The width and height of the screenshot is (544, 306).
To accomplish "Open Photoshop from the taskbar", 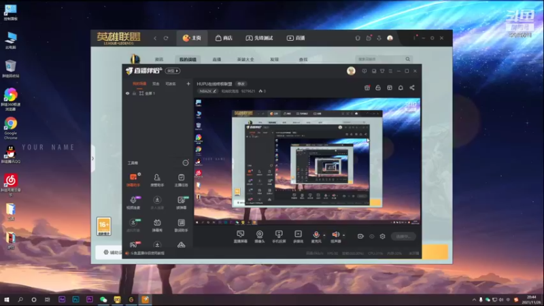I will tap(75, 299).
